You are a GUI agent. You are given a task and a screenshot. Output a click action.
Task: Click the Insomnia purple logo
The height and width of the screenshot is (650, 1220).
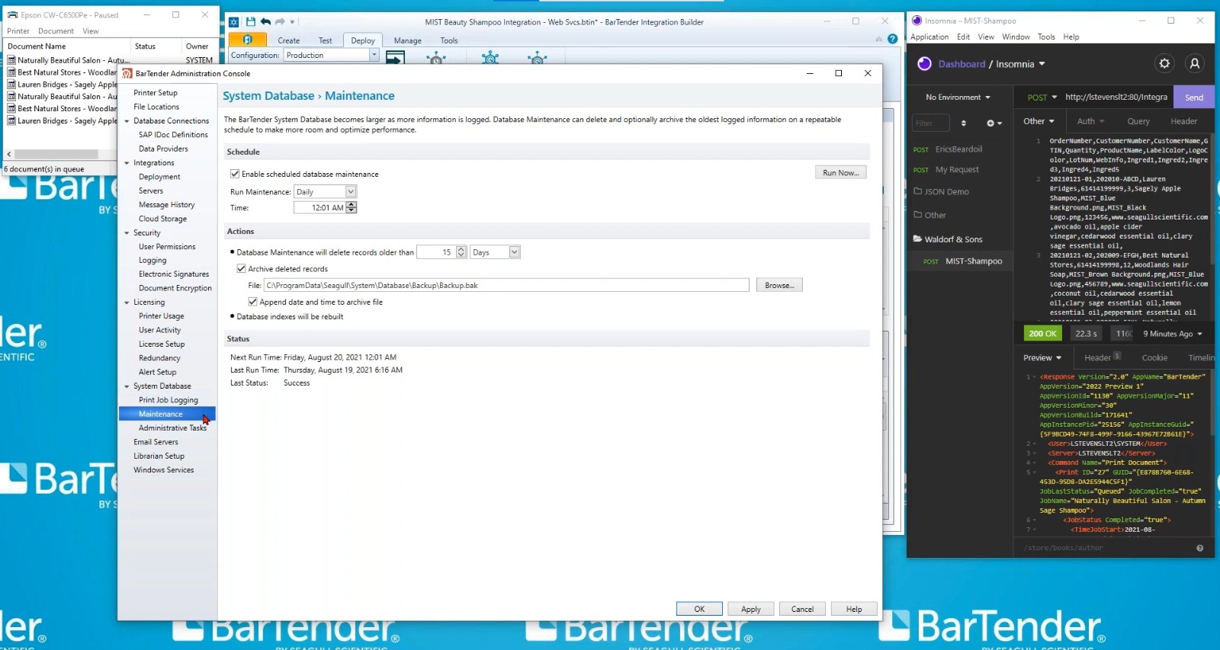[x=924, y=64]
